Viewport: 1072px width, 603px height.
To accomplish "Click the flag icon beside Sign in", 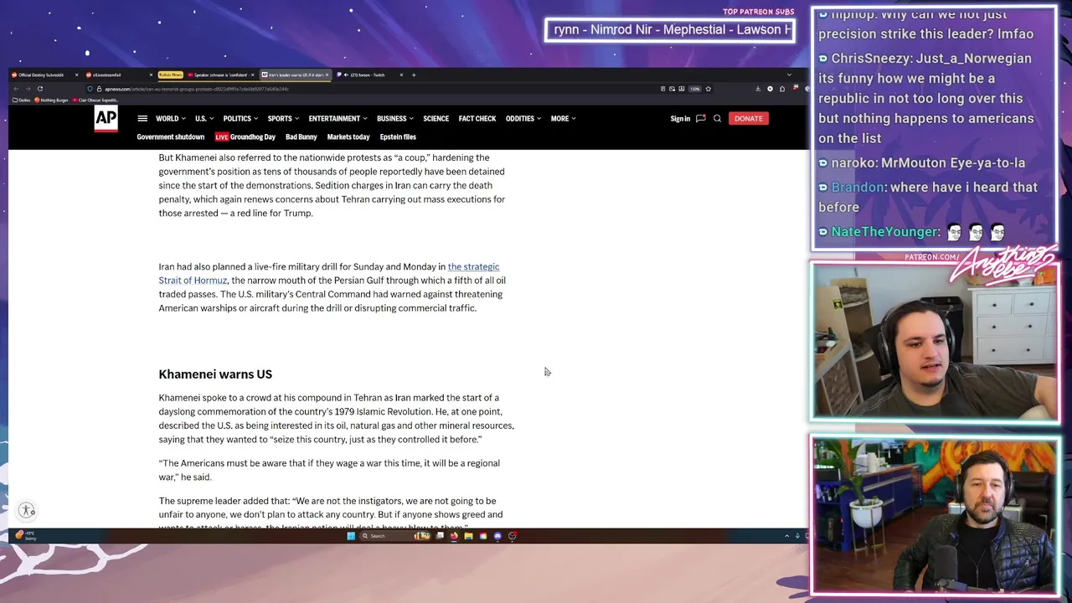I will tap(701, 119).
